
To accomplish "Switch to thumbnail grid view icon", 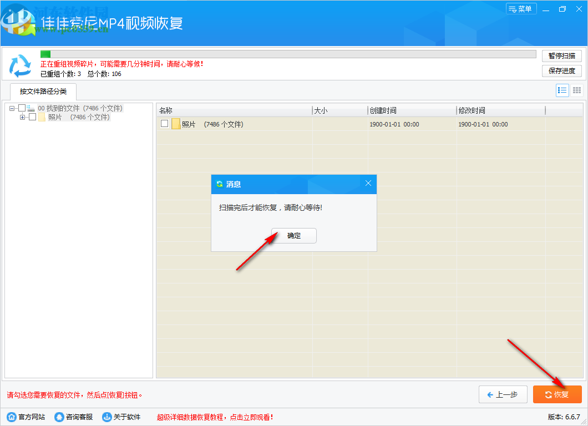I will pos(577,90).
